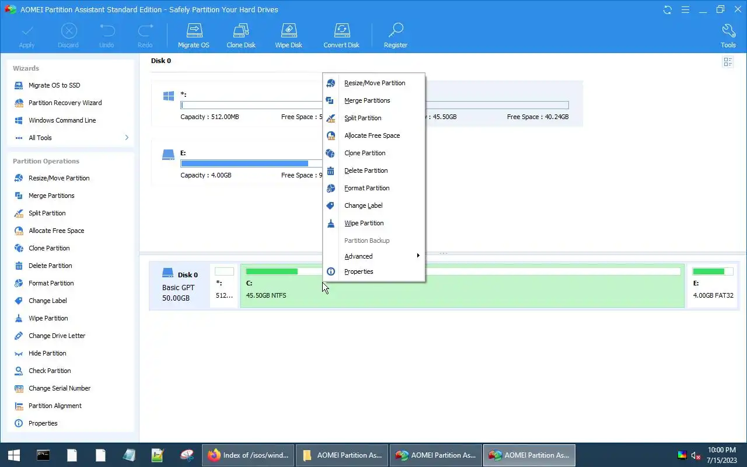Choose Resize/Move Partition from context menu
The width and height of the screenshot is (747, 467).
[373, 83]
